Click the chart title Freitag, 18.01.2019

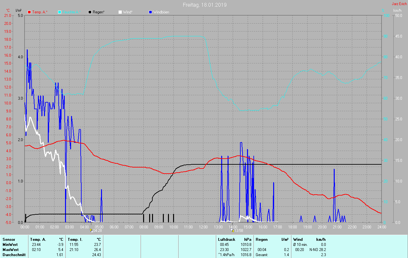(204, 5)
